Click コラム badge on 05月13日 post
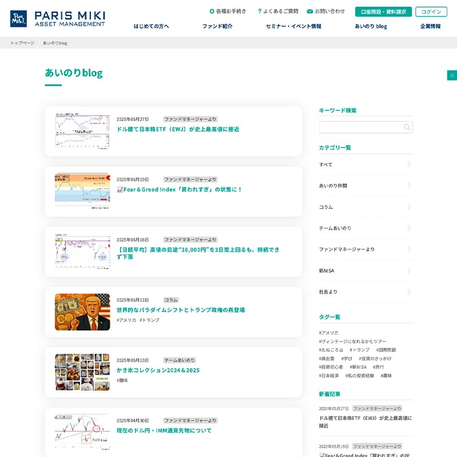The image size is (457, 457). coord(171,300)
